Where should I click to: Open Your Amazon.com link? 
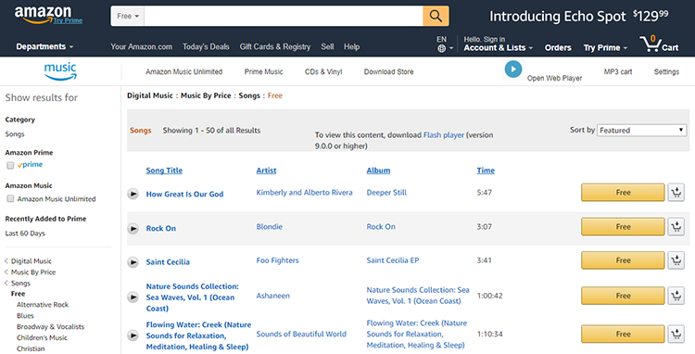click(142, 46)
